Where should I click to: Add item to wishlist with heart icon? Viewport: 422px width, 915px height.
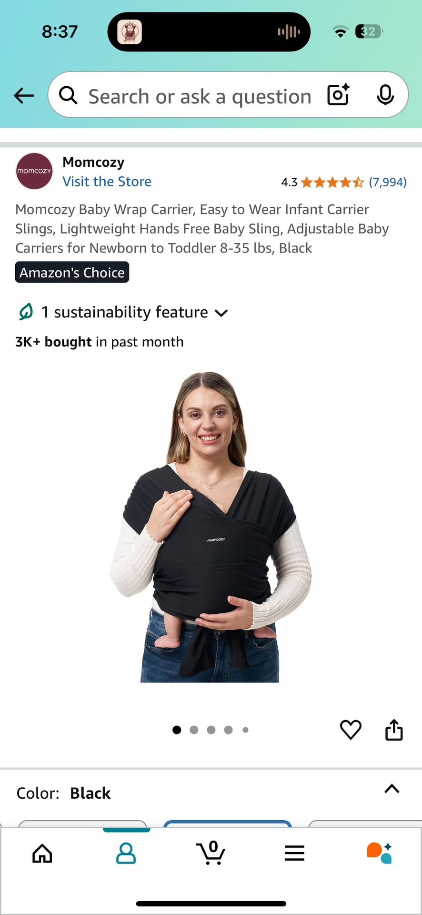click(x=351, y=730)
